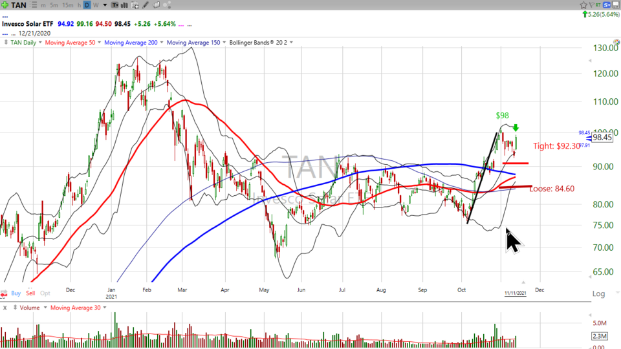Click the 5.26(5.64%) change readout
This screenshot has width=621, height=349.
(604, 14)
